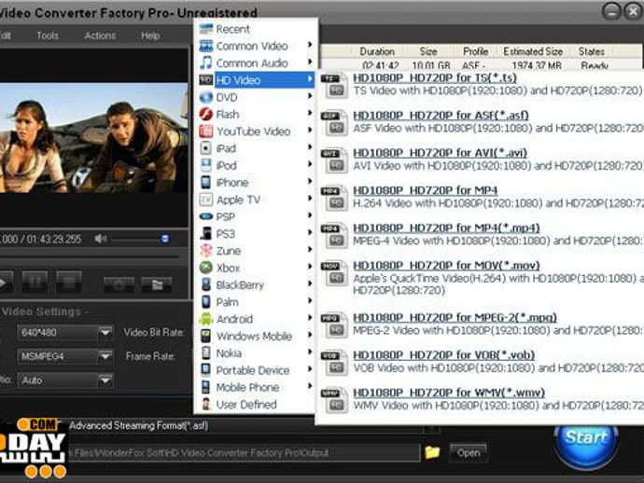Open the Help menu
644x483 pixels.
pyautogui.click(x=150, y=35)
